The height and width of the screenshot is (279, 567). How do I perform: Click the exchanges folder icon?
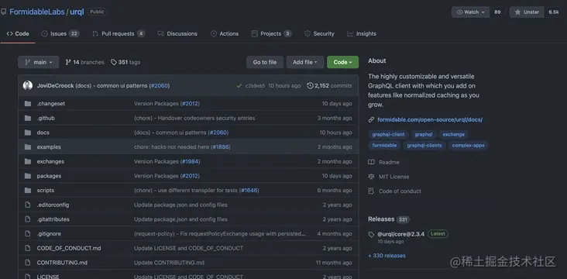pos(28,162)
